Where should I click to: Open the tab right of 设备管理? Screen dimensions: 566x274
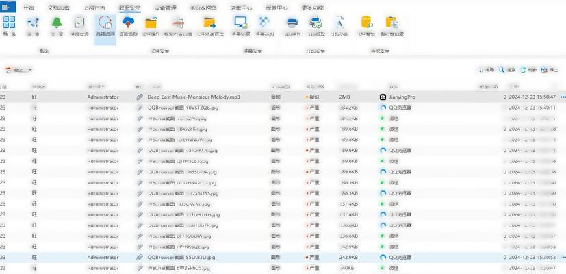pos(204,8)
